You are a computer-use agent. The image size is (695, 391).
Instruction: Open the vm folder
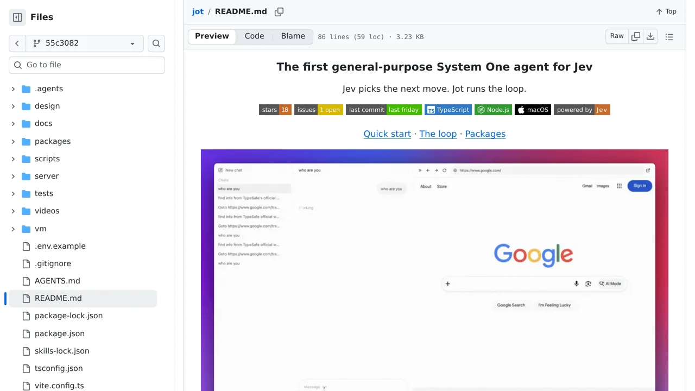coord(41,229)
